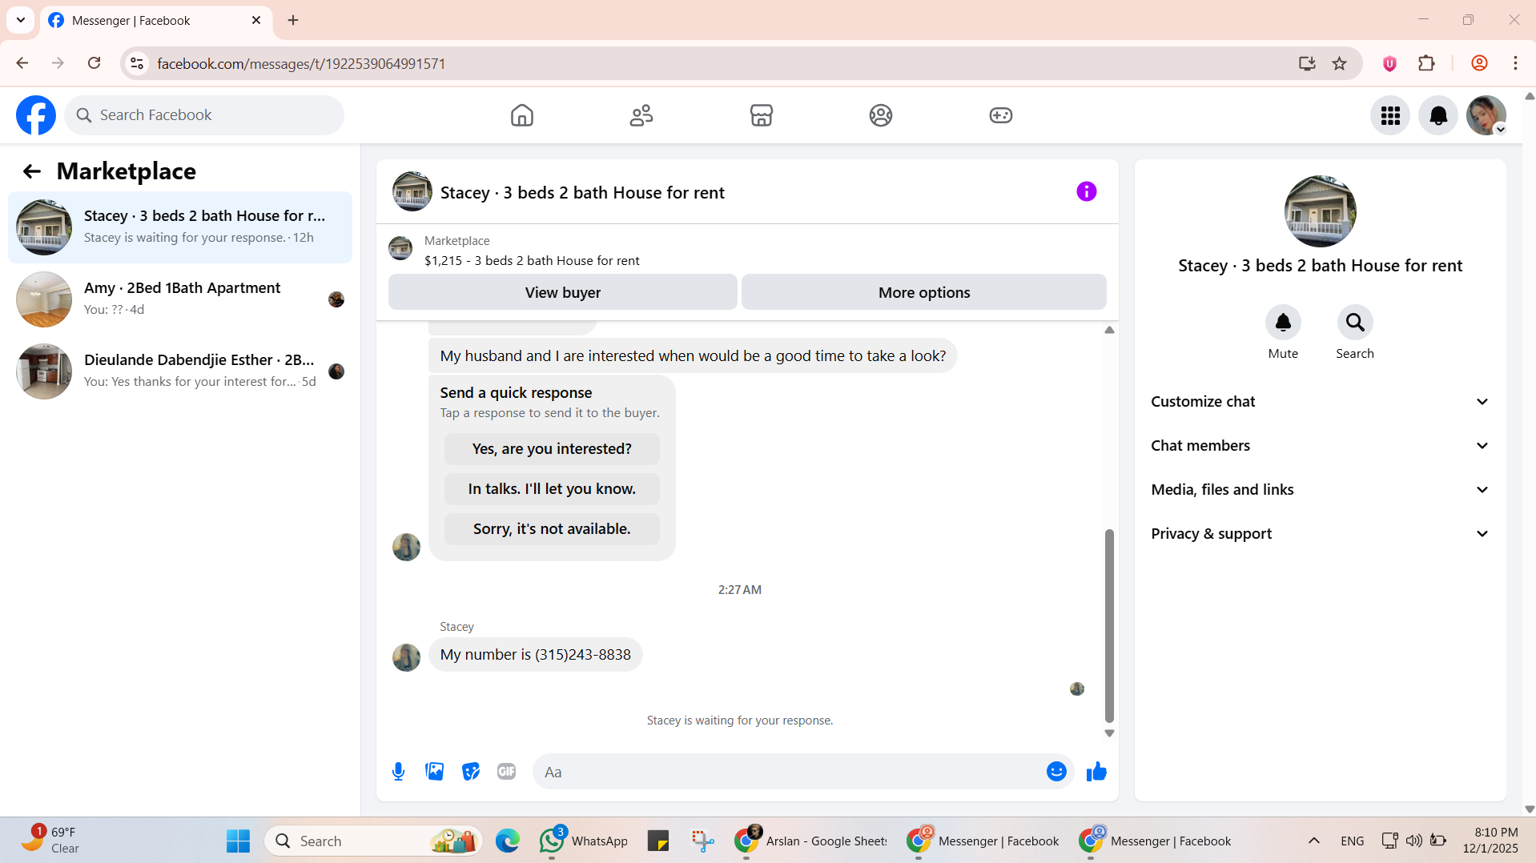Click the More options button
Screen dimensions: 1536x863
(923, 292)
